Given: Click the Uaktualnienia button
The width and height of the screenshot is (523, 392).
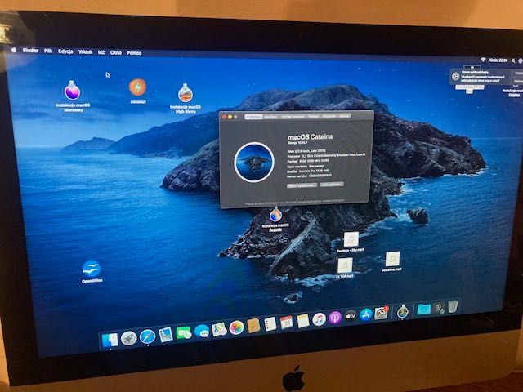Looking at the screenshot, I should pyautogui.click(x=332, y=185).
